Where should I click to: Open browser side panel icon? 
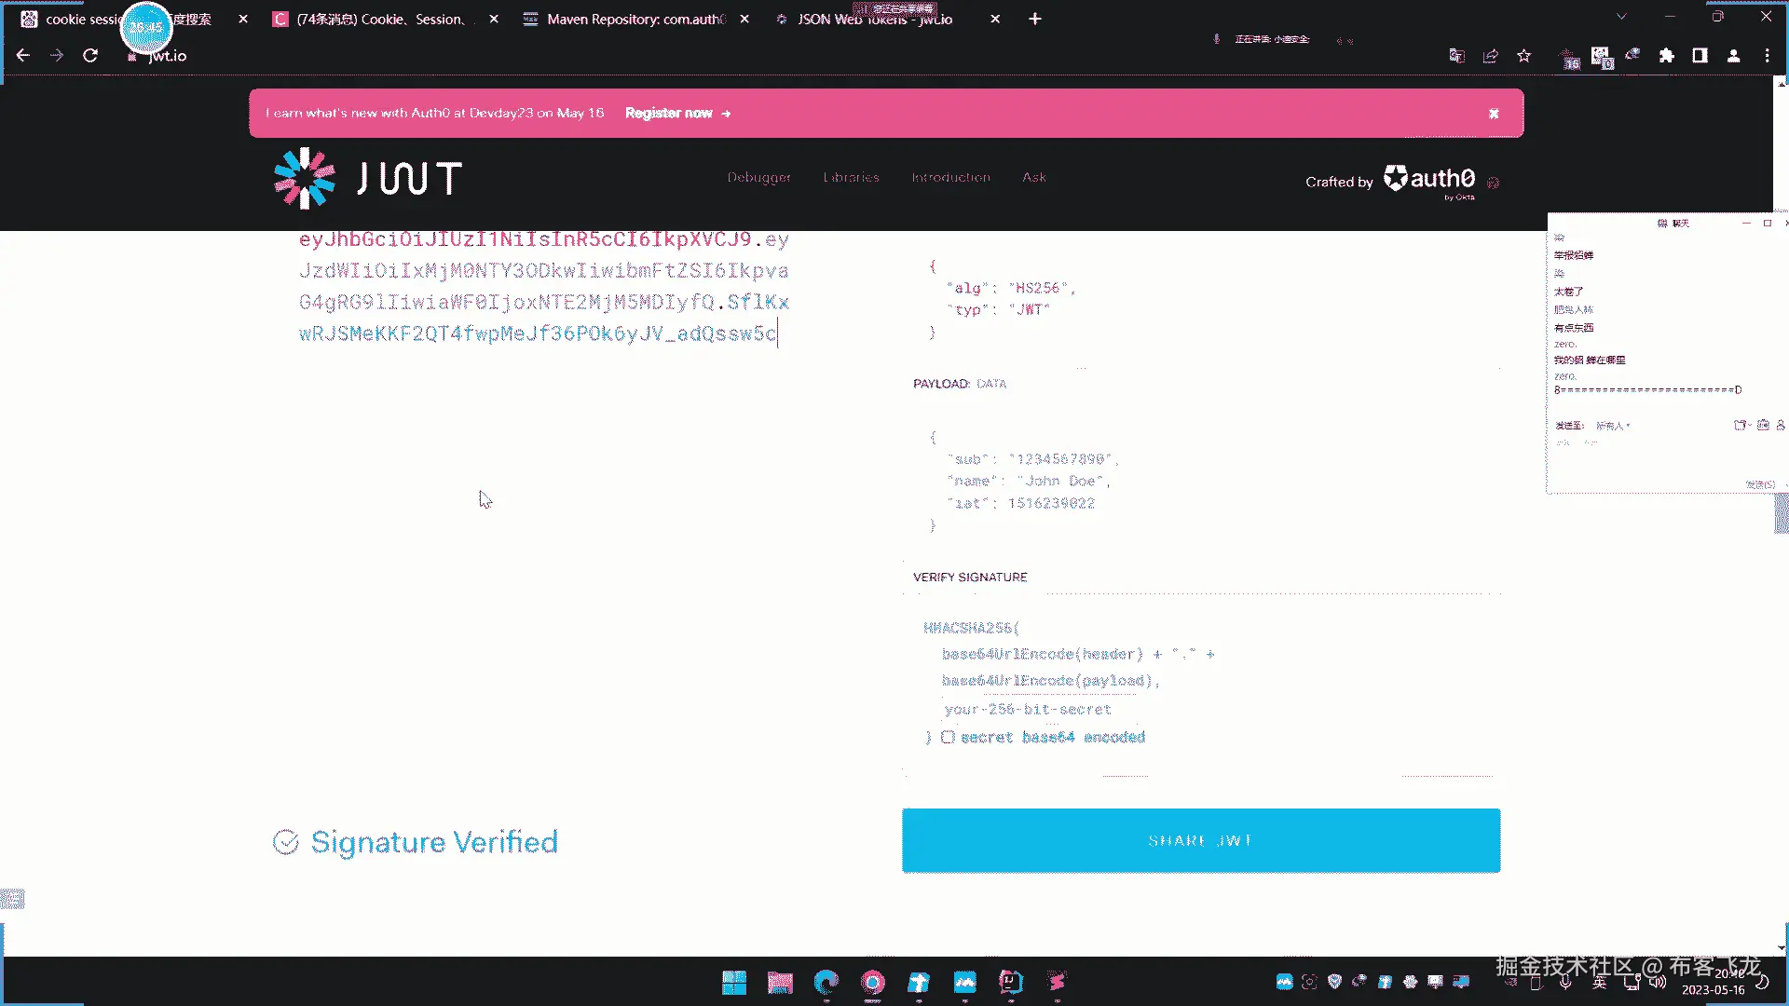pos(1700,56)
